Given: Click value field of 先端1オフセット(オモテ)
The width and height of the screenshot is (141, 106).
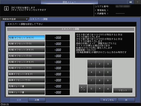Looking at the screenshot, I should 58,38.
